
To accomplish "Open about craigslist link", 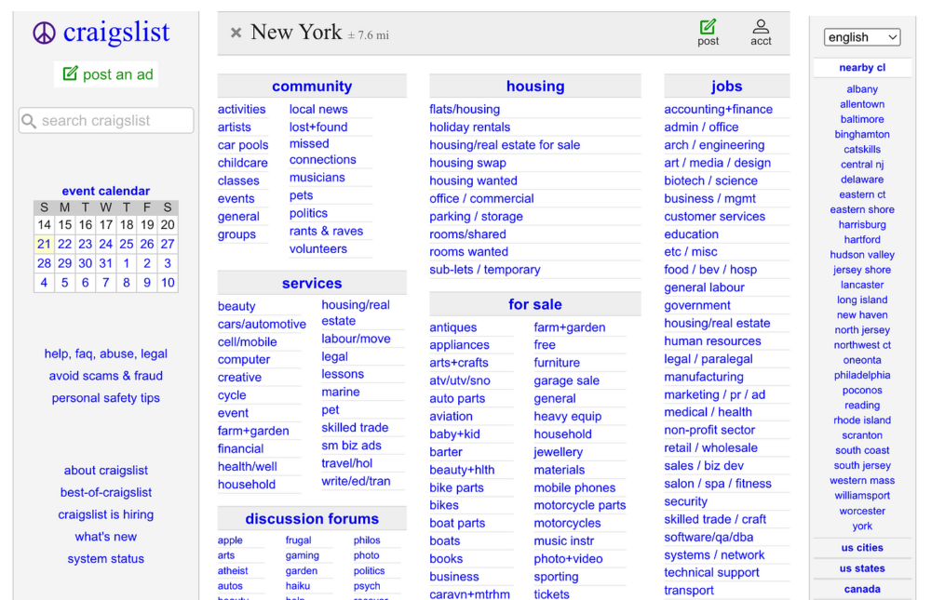I will coord(106,470).
